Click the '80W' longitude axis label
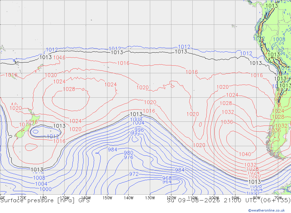This screenshot has height=213, width=291. point(257,198)
